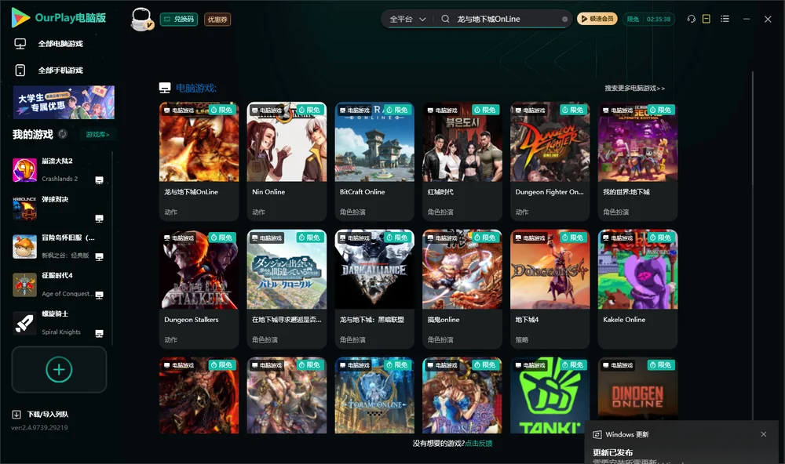Open the hamburger list menu icon
785x464 pixels.
(725, 19)
